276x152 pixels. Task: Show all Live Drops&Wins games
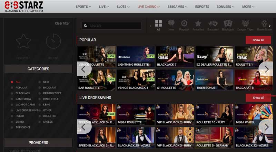(258, 98)
